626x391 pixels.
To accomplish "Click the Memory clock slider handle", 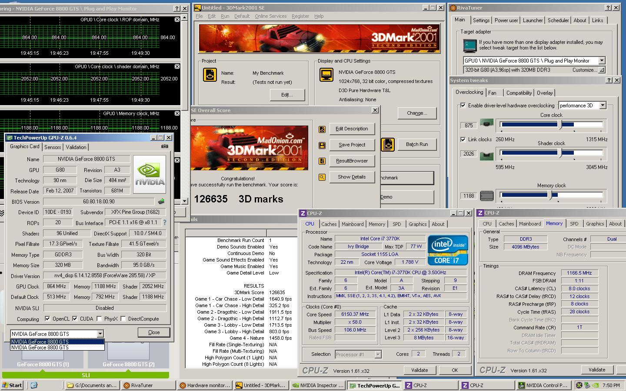I will [x=550, y=195].
